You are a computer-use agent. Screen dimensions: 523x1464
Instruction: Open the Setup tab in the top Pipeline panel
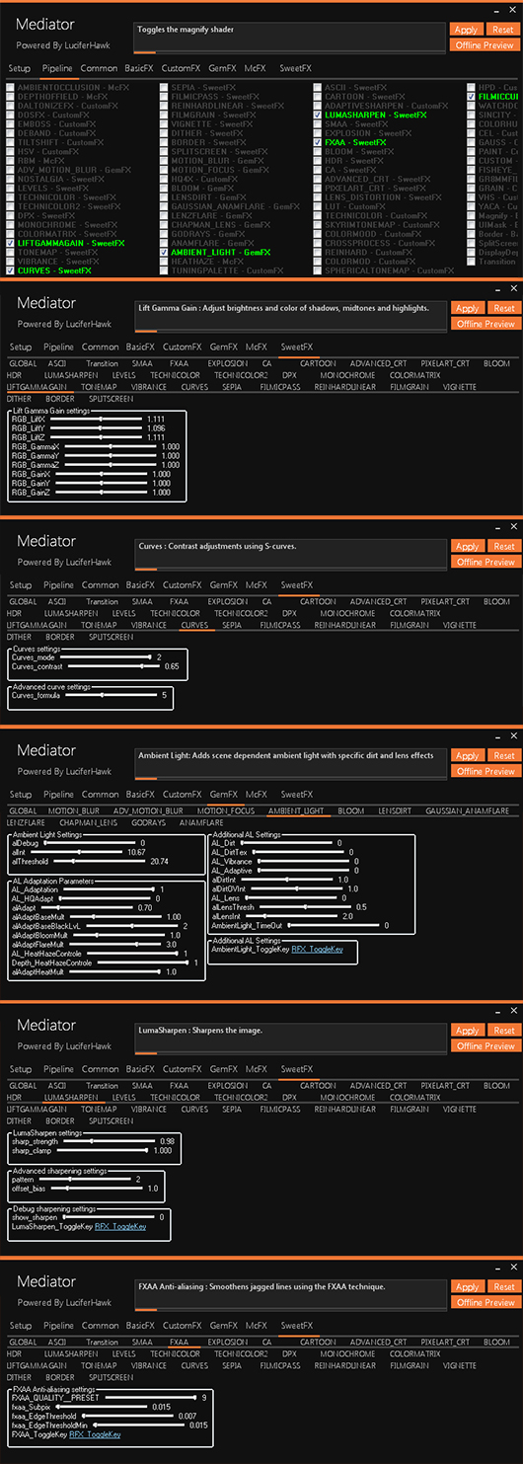click(x=21, y=69)
